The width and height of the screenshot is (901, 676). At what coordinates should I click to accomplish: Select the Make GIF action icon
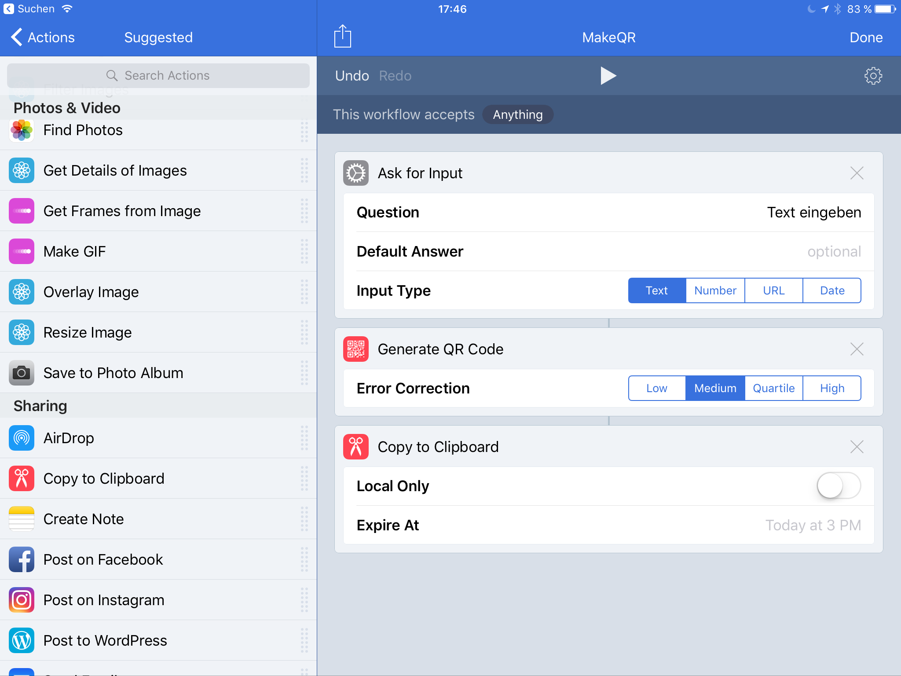(x=22, y=251)
